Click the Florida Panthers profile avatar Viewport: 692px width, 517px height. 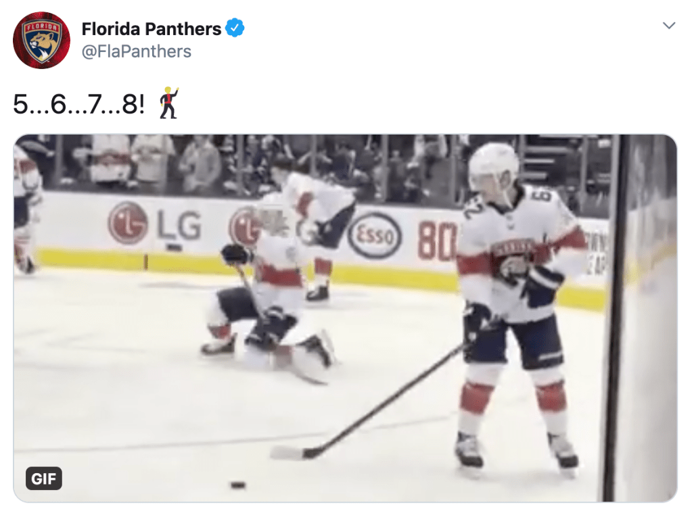[x=41, y=40]
